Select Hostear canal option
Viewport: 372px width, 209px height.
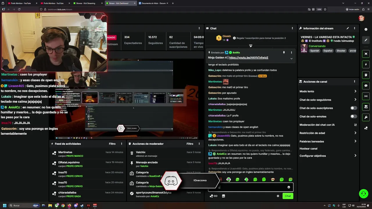click(308, 149)
